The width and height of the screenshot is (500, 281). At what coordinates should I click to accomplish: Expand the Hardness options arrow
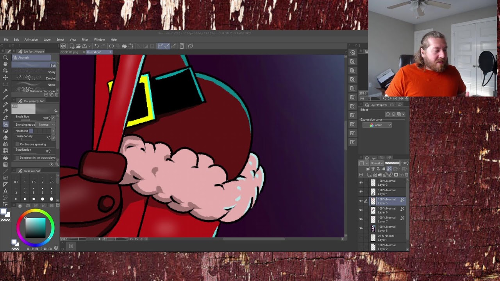click(x=53, y=131)
